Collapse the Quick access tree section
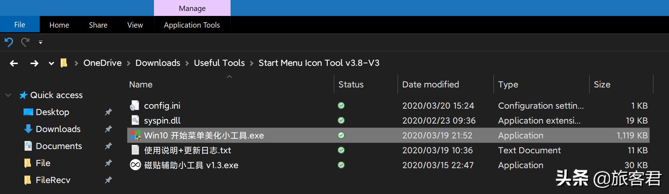This screenshot has width=669, height=194. (x=8, y=95)
